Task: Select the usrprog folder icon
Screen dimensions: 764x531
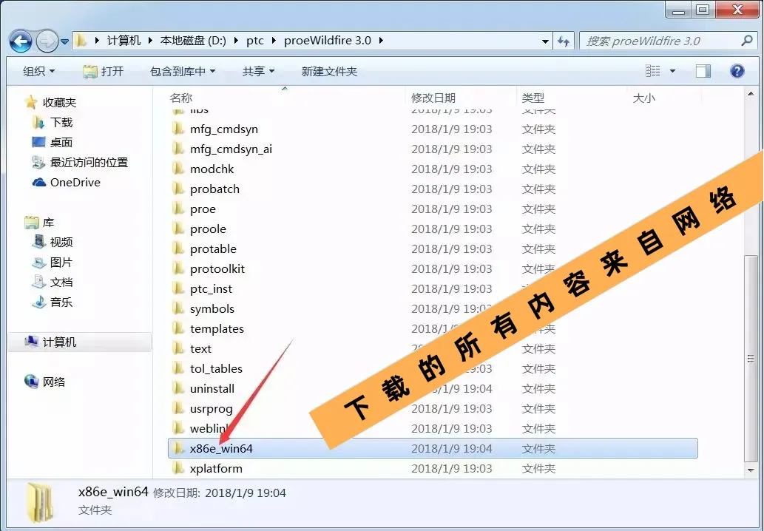Action: (178, 408)
